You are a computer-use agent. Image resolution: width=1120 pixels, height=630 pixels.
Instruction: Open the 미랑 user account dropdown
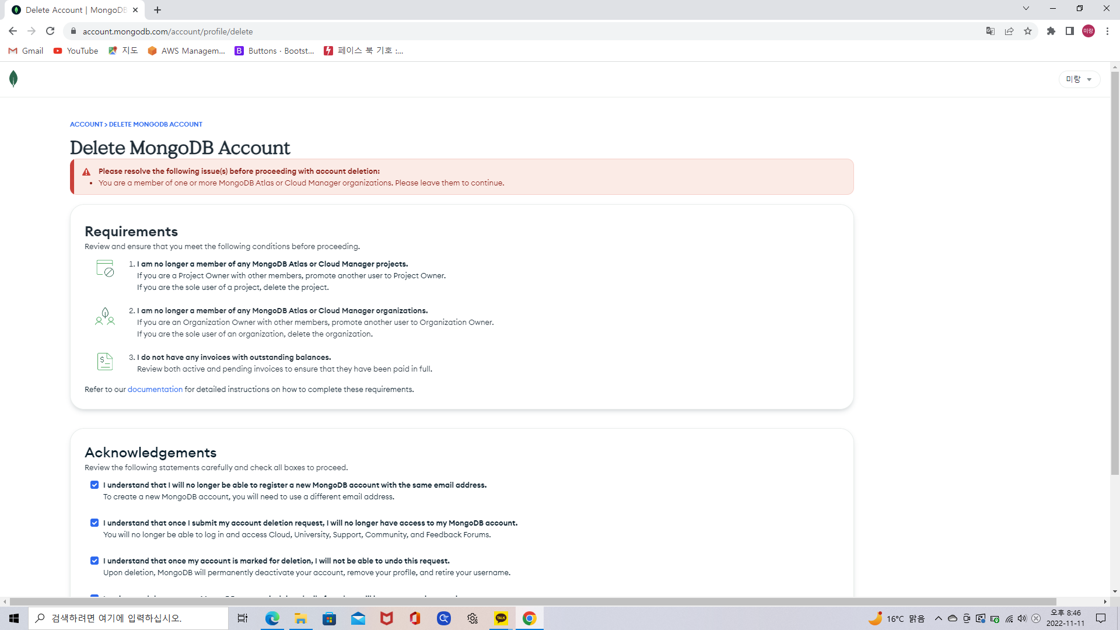pyautogui.click(x=1079, y=79)
